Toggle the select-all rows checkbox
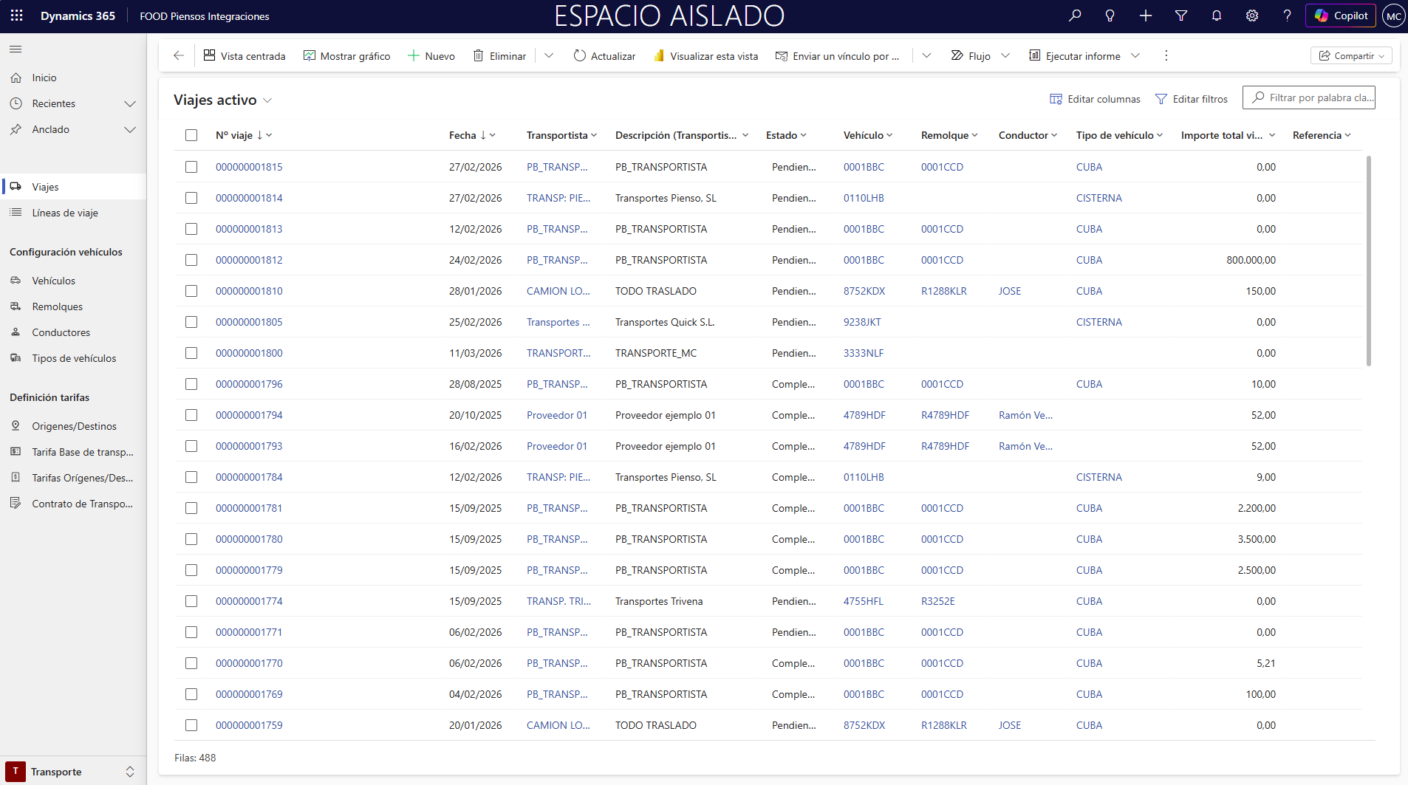 pos(191,135)
